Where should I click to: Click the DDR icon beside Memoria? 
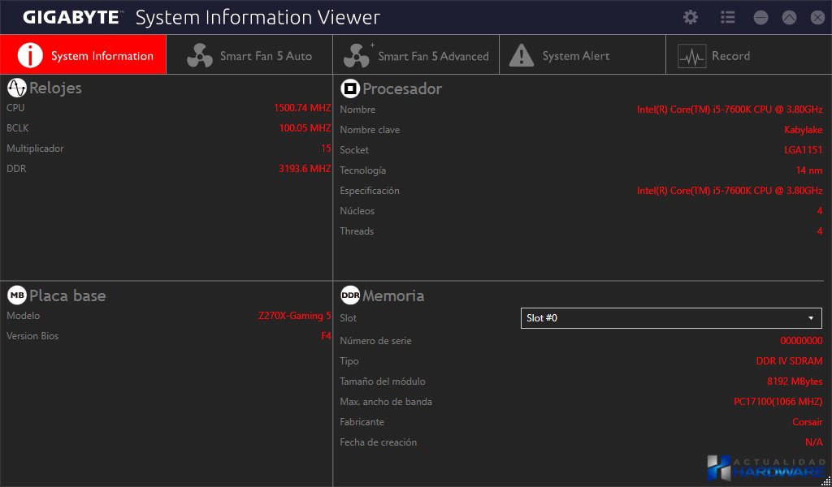350,295
